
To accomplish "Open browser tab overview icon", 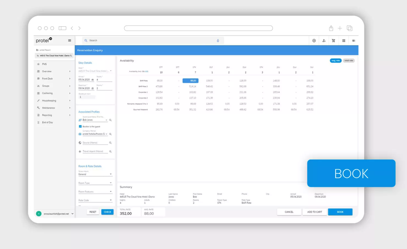I will 350,28.
